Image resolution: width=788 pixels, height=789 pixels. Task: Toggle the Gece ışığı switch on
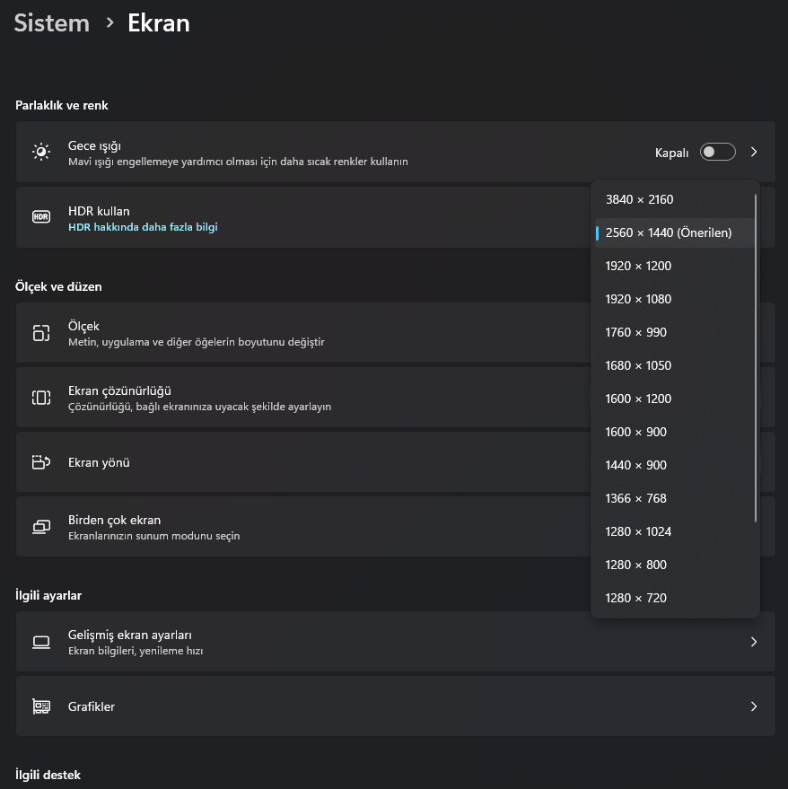717,153
